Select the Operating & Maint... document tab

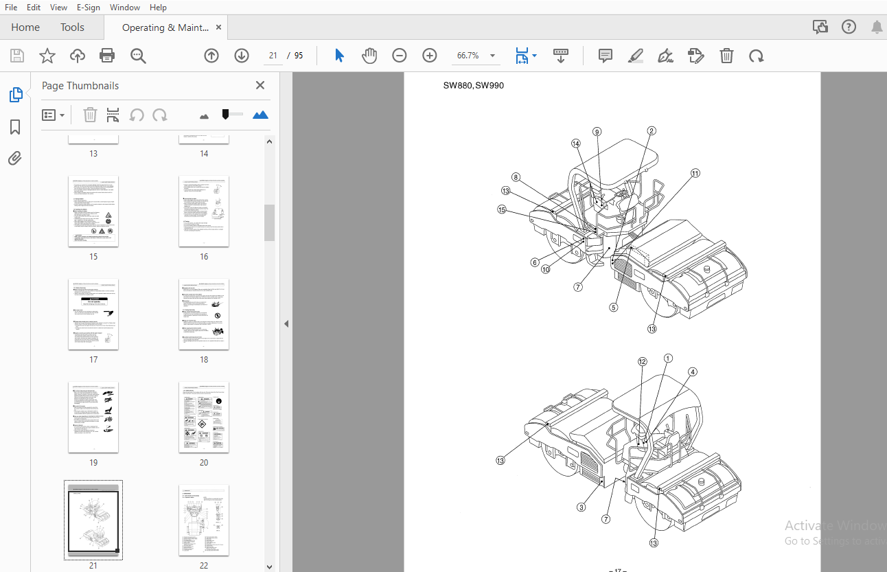click(x=165, y=27)
